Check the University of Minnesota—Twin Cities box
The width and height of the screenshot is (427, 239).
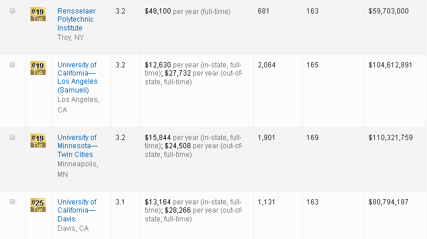[x=12, y=137]
